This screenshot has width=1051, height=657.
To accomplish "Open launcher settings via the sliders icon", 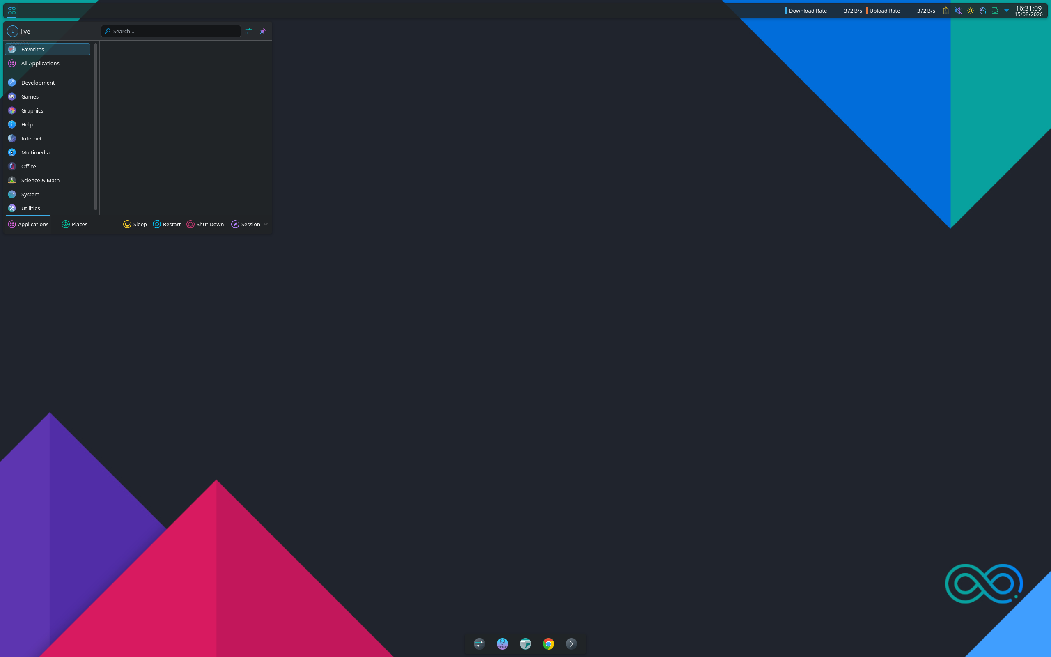I will [248, 31].
